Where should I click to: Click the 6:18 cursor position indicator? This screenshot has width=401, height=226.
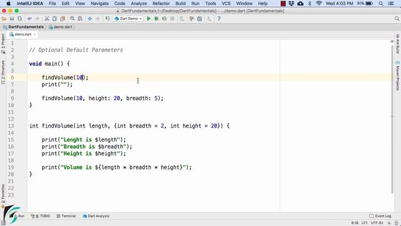pyautogui.click(x=355, y=223)
